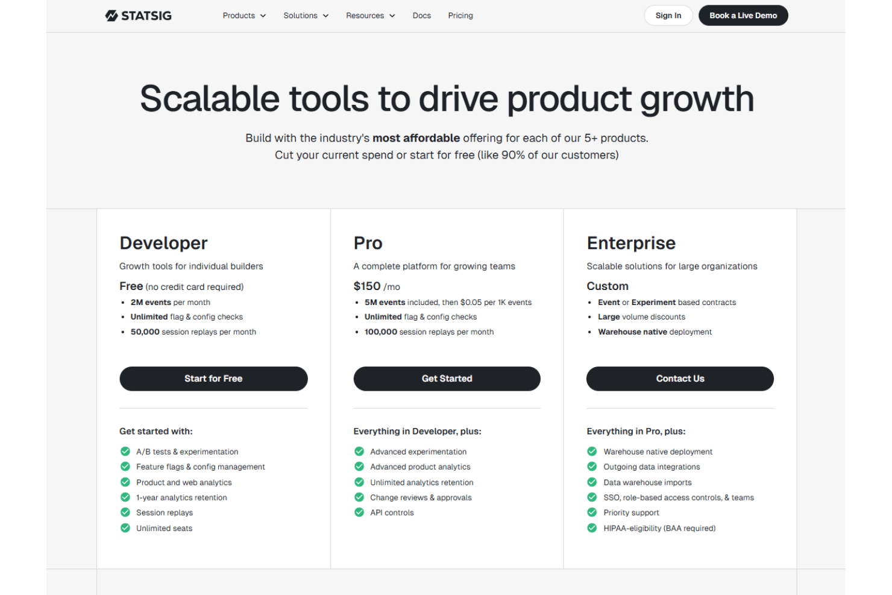Select the Developer plan heading
This screenshot has height=595, width=892.
[163, 243]
